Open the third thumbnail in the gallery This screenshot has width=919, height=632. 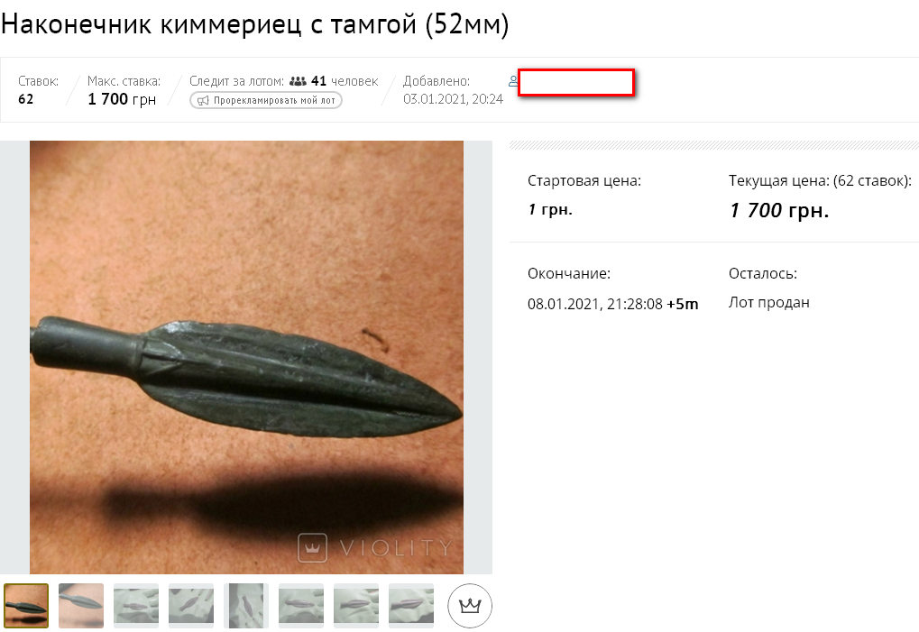(136, 606)
